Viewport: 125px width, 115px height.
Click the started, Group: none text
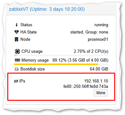point(89,32)
